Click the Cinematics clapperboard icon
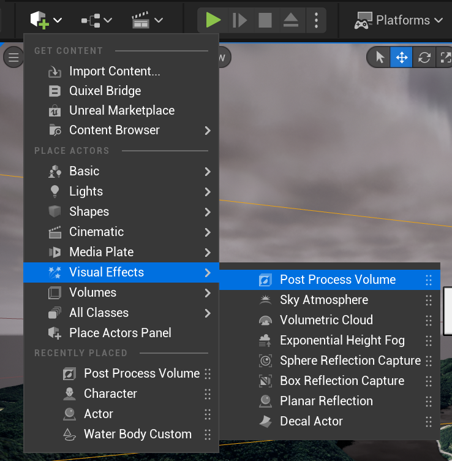 click(141, 20)
